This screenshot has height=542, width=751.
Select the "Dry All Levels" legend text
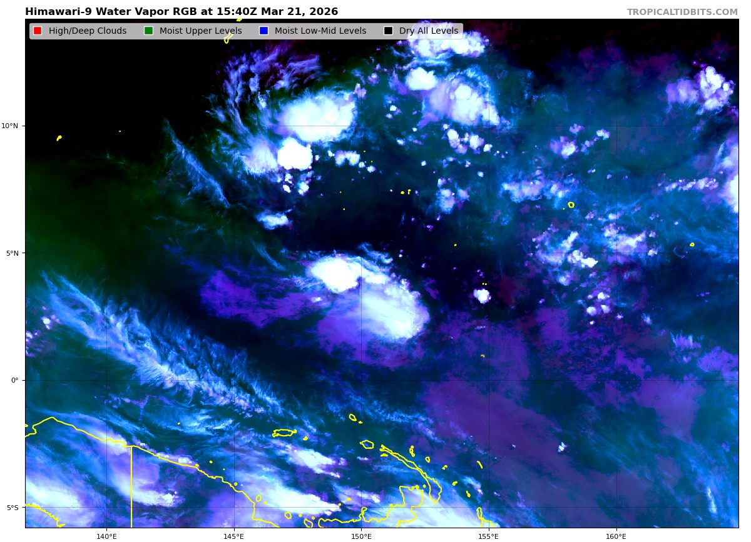click(x=429, y=31)
